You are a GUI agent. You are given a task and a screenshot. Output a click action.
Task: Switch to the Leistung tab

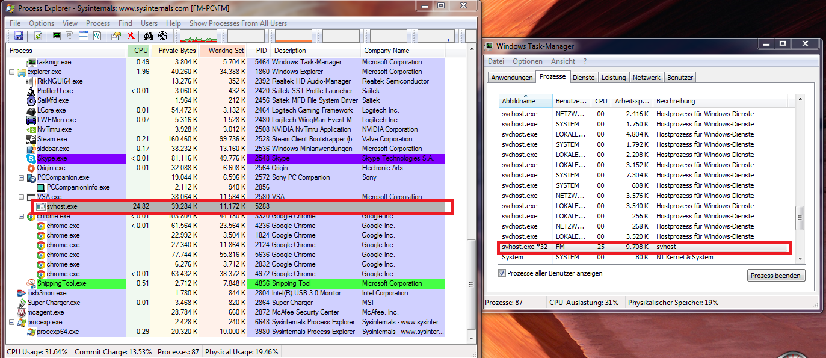[x=614, y=78]
